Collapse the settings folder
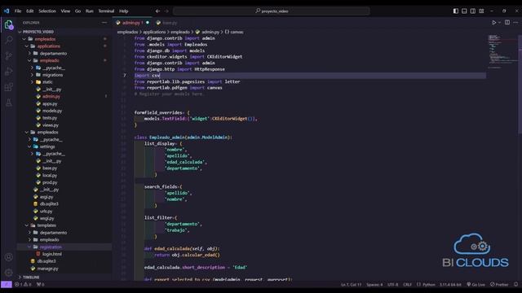522x293 pixels. coord(47,146)
